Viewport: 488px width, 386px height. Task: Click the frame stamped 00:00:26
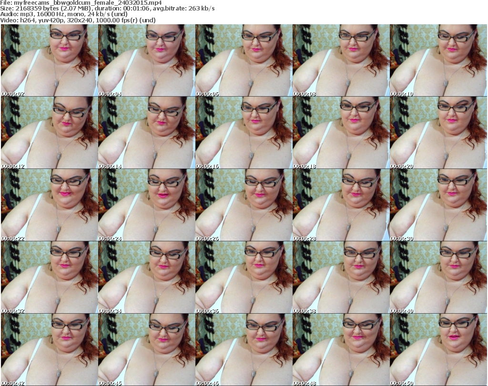244,205
